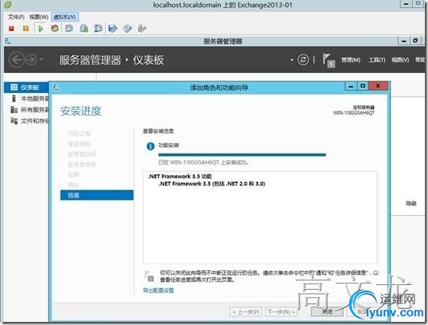The width and height of the screenshot is (428, 325).
Task: Click the green power on (play) icon
Action: click(x=41, y=28)
